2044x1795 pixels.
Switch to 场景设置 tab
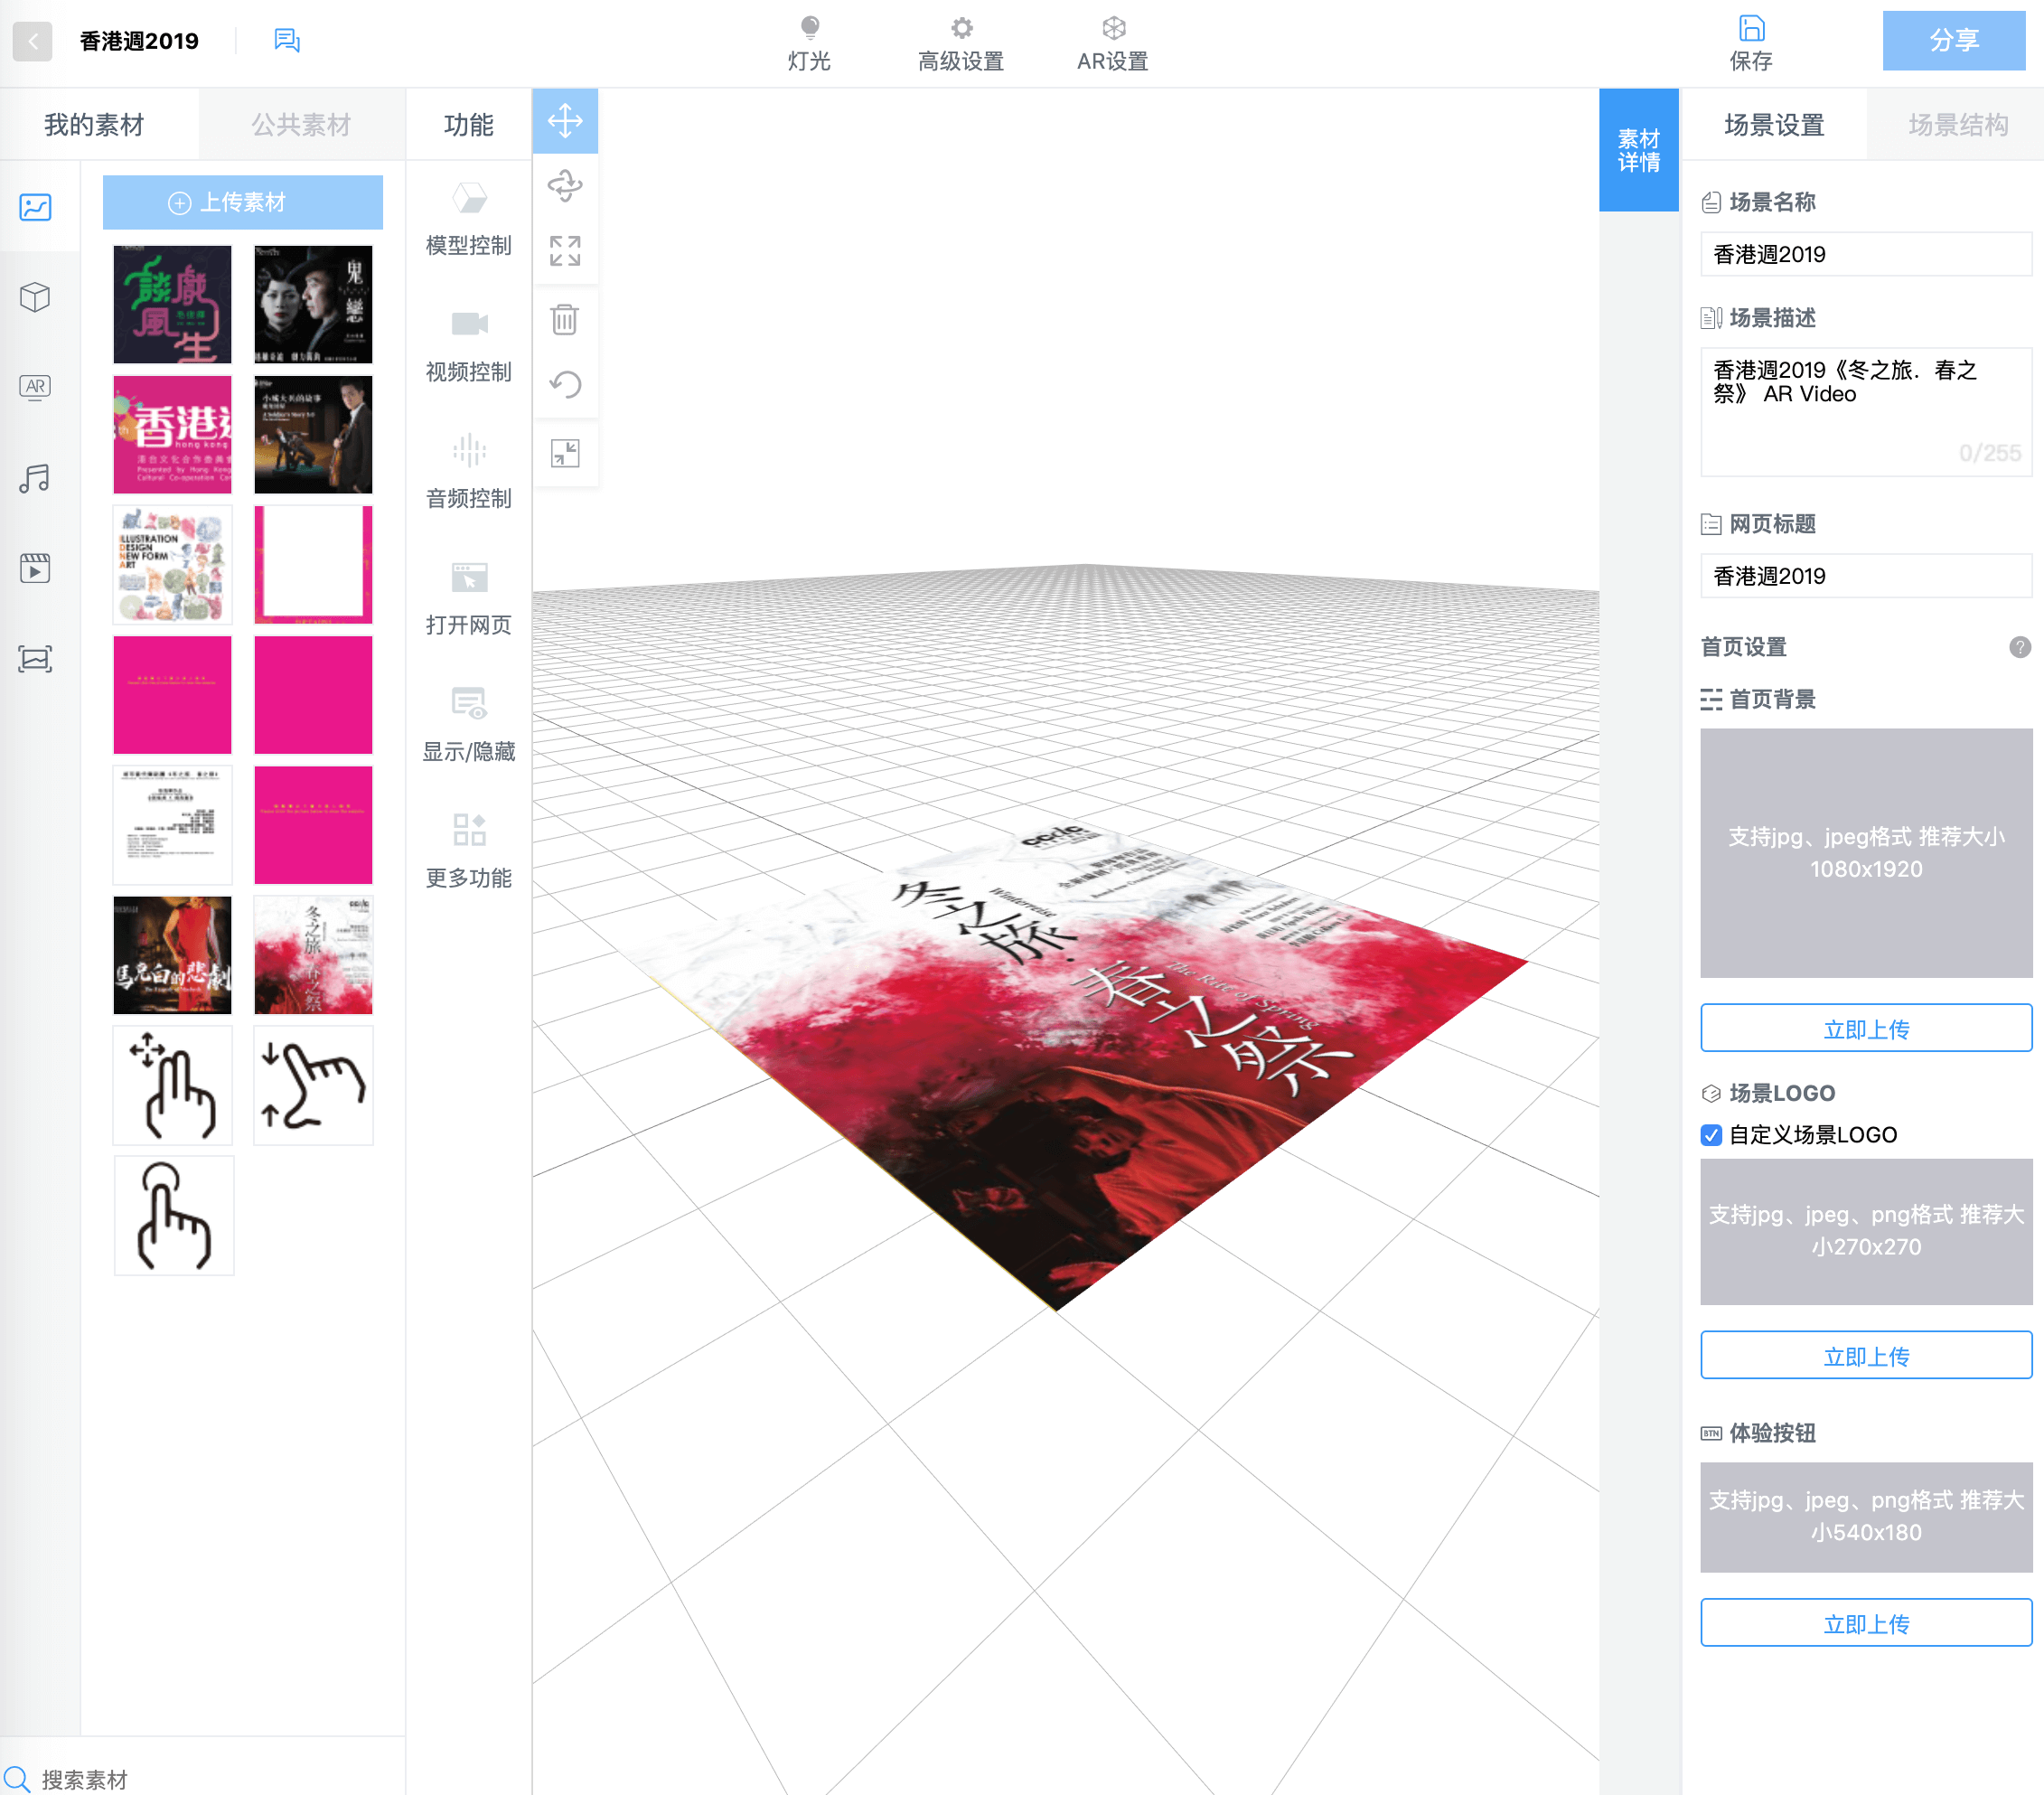point(1774,125)
